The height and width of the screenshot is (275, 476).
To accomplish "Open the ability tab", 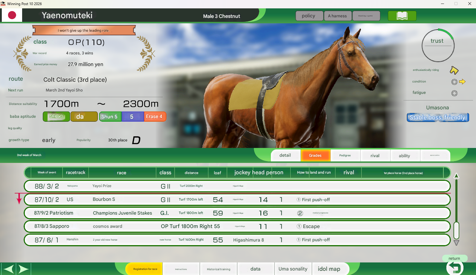I will (x=405, y=155).
